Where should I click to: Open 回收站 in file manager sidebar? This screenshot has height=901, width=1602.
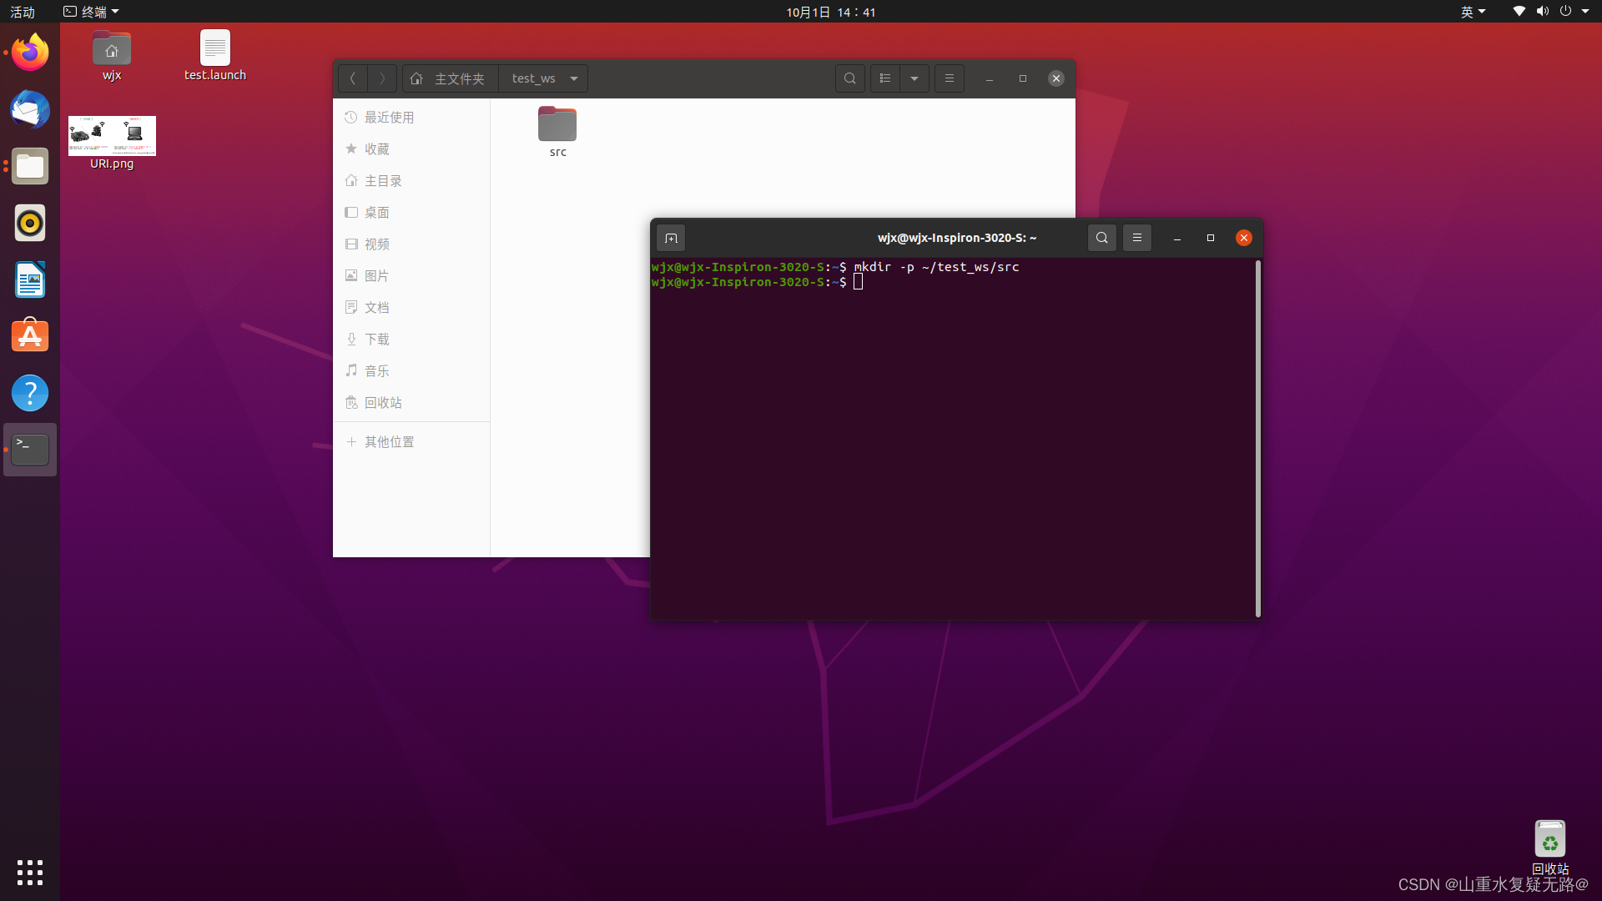click(x=382, y=403)
